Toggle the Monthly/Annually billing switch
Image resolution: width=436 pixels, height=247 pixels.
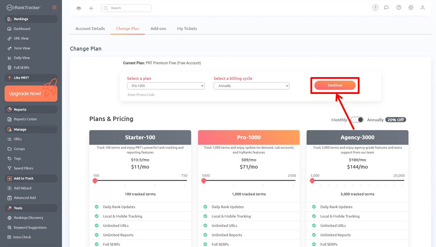point(357,120)
